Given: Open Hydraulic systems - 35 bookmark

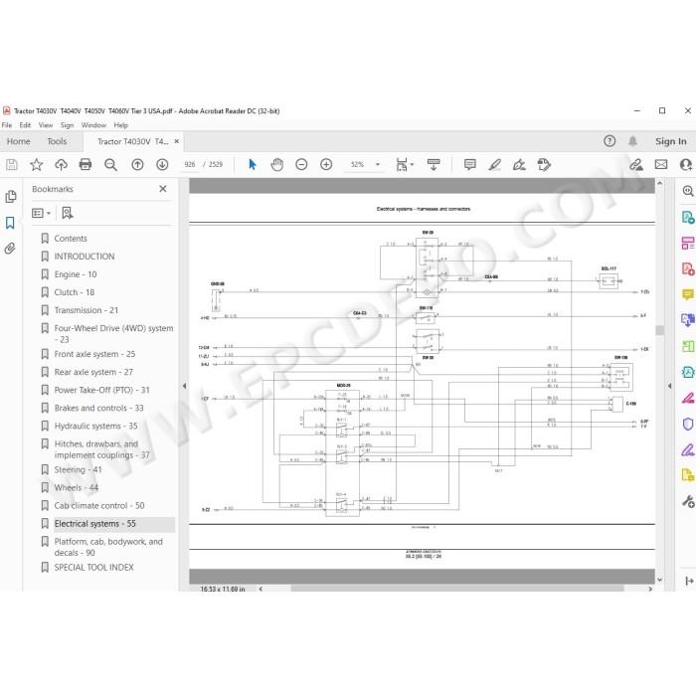Looking at the screenshot, I should click(x=95, y=426).
